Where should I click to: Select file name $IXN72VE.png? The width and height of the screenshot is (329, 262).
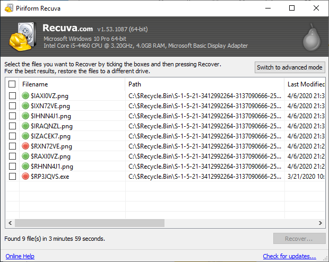click(x=50, y=106)
